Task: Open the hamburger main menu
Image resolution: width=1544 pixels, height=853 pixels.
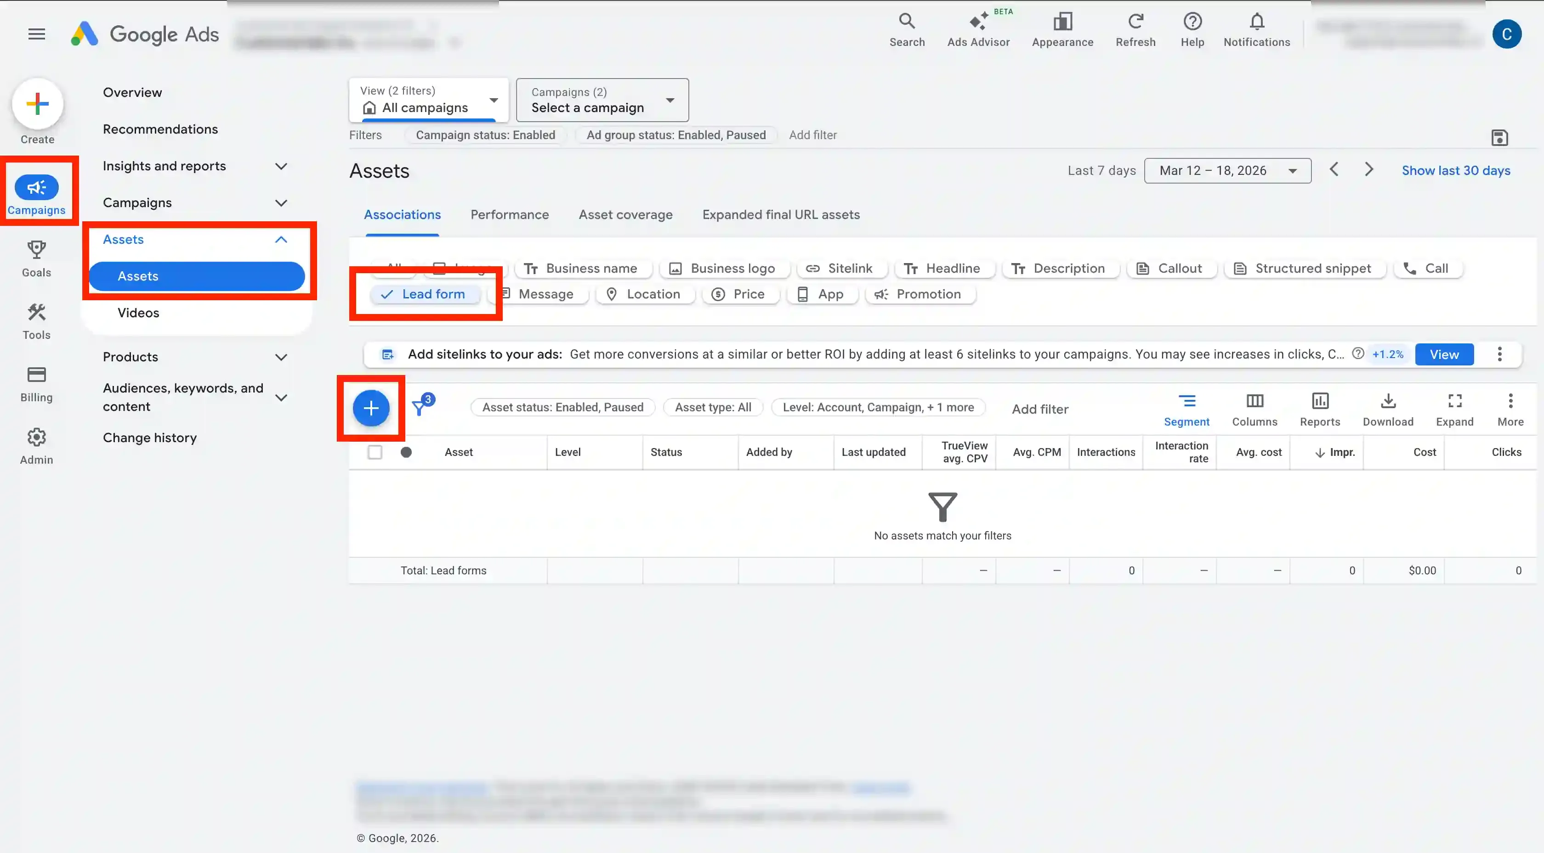Action: pyautogui.click(x=37, y=34)
